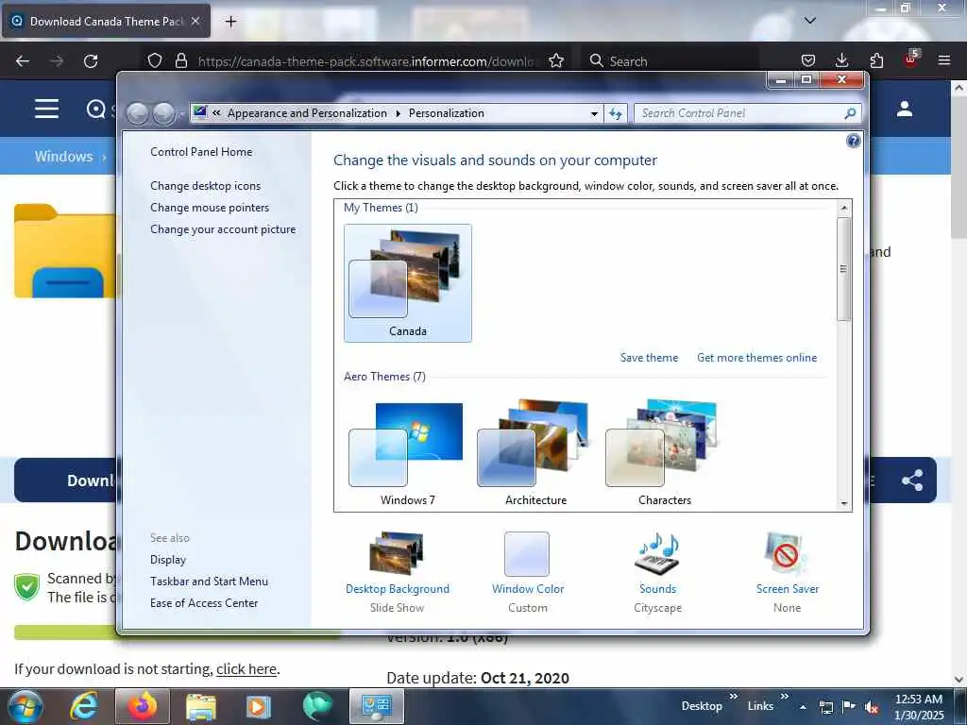Screen dimensions: 967x725
Task: Open Change desktop icons link
Action: coord(205,186)
